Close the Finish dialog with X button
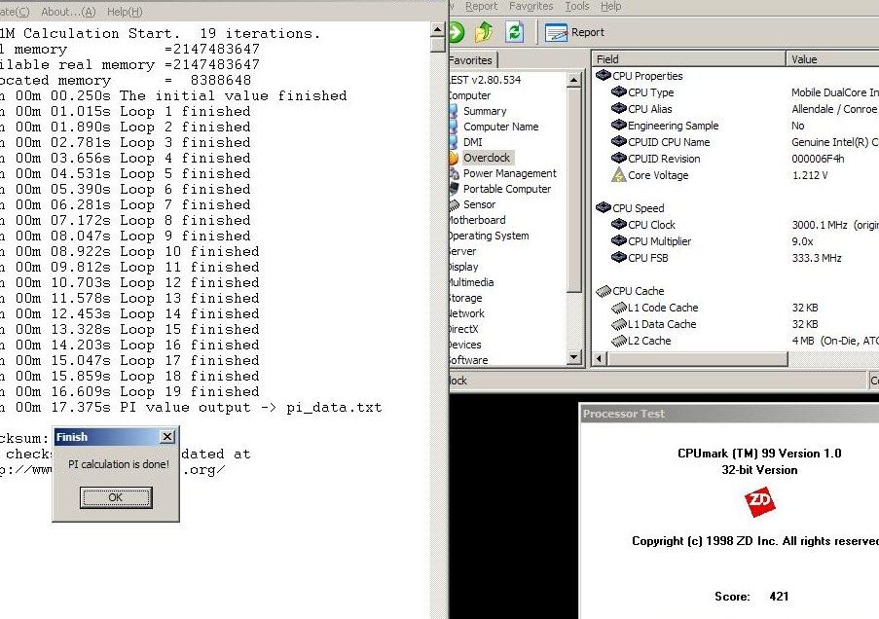This screenshot has height=619, width=879. pyautogui.click(x=167, y=437)
